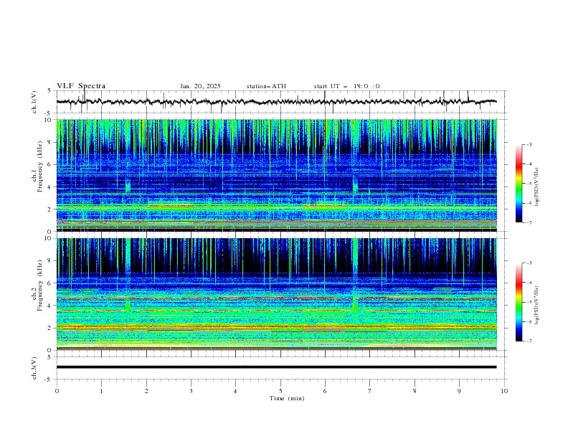The height and width of the screenshot is (439, 568).
Task: Click the time-axis tick label "7"
Action: (x=370, y=391)
